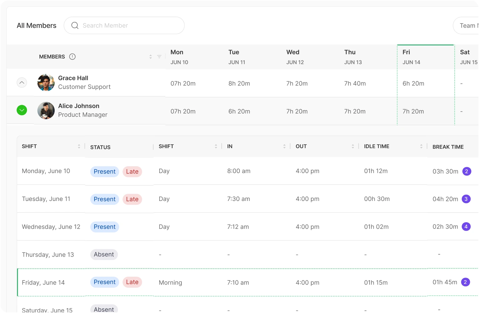The width and height of the screenshot is (479, 313).
Task: Sort by IDLE TIME column
Action: [x=421, y=146]
